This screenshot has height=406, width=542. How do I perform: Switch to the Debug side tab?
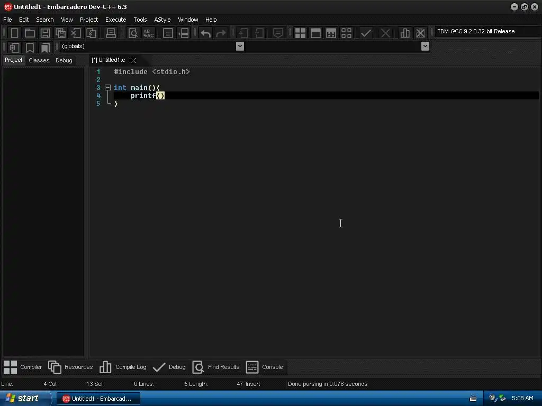64,60
